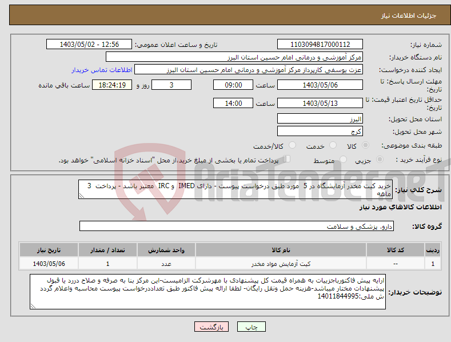The width and height of the screenshot is (451, 342).
Task: Click the need date cell 1403/05/06 in table
Action: click(x=49, y=264)
